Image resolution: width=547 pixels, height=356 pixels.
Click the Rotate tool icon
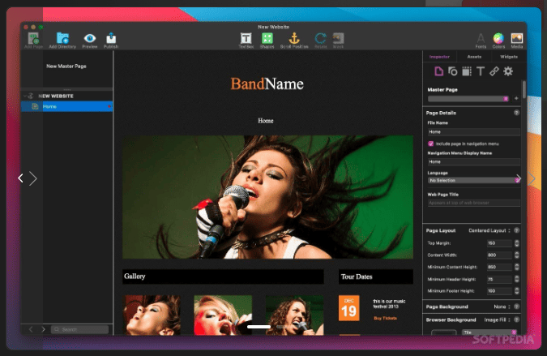click(x=320, y=38)
